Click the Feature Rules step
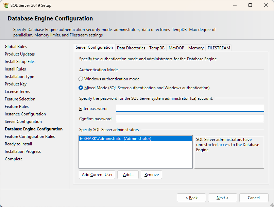 pyautogui.click(x=17, y=107)
